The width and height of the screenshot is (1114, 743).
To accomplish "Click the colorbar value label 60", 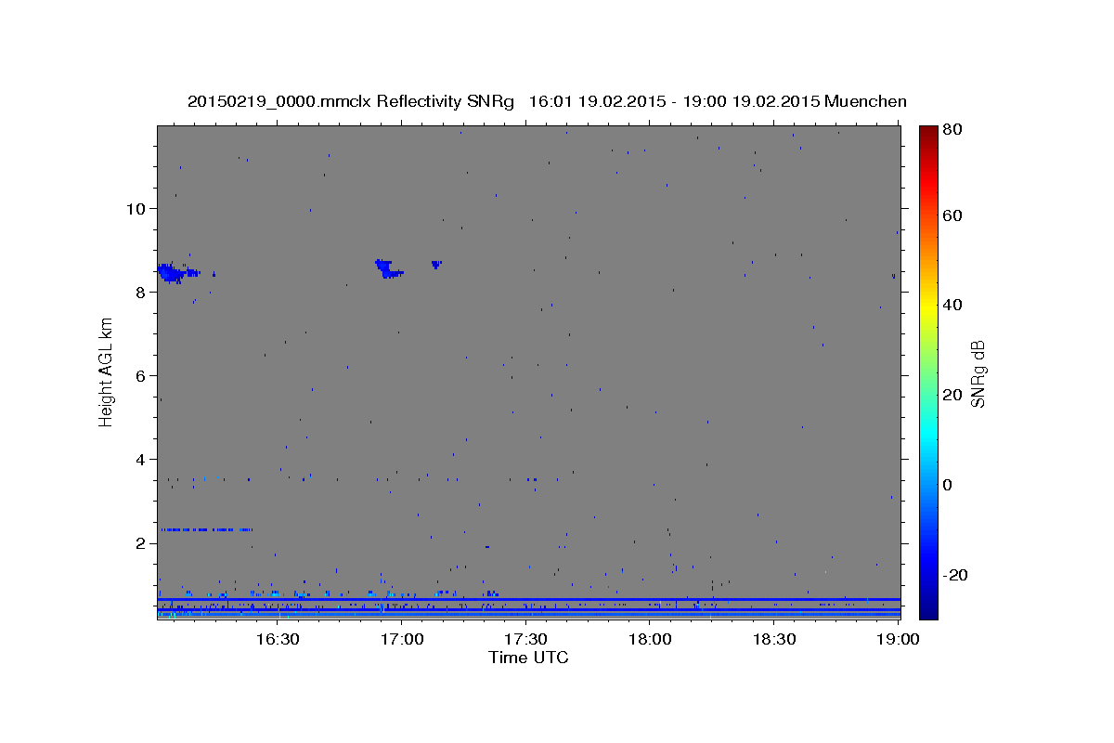I will click(x=952, y=215).
